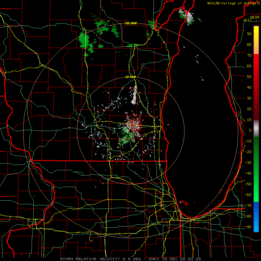Image resolution: width=261 pixels, height=261 pixels.
Task: Click the 60 tick label on velocity scale
Action: [x=249, y=66]
